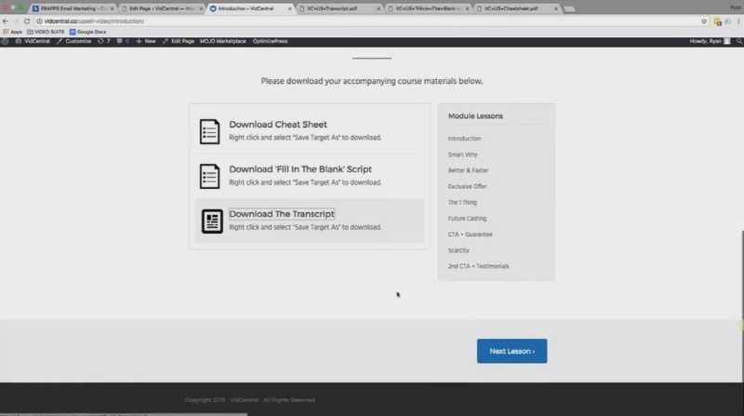Screen dimensions: 744x416
Task: Click the Next Lesson button
Action: click(x=512, y=351)
